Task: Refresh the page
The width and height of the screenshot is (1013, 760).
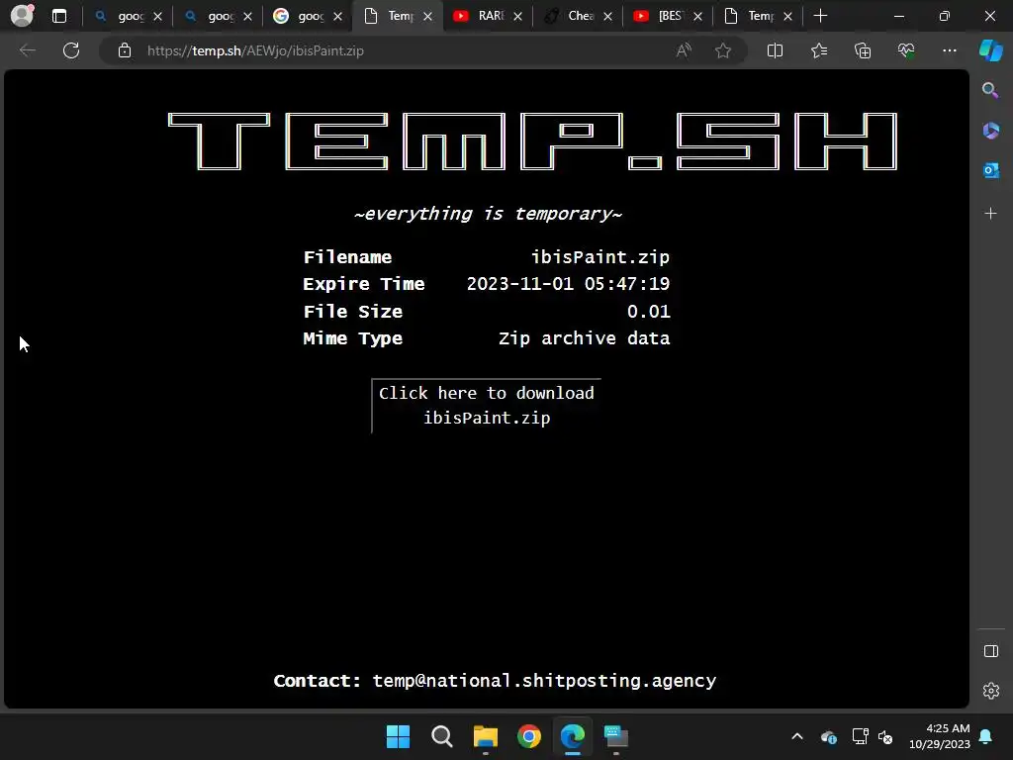Action: point(71,50)
